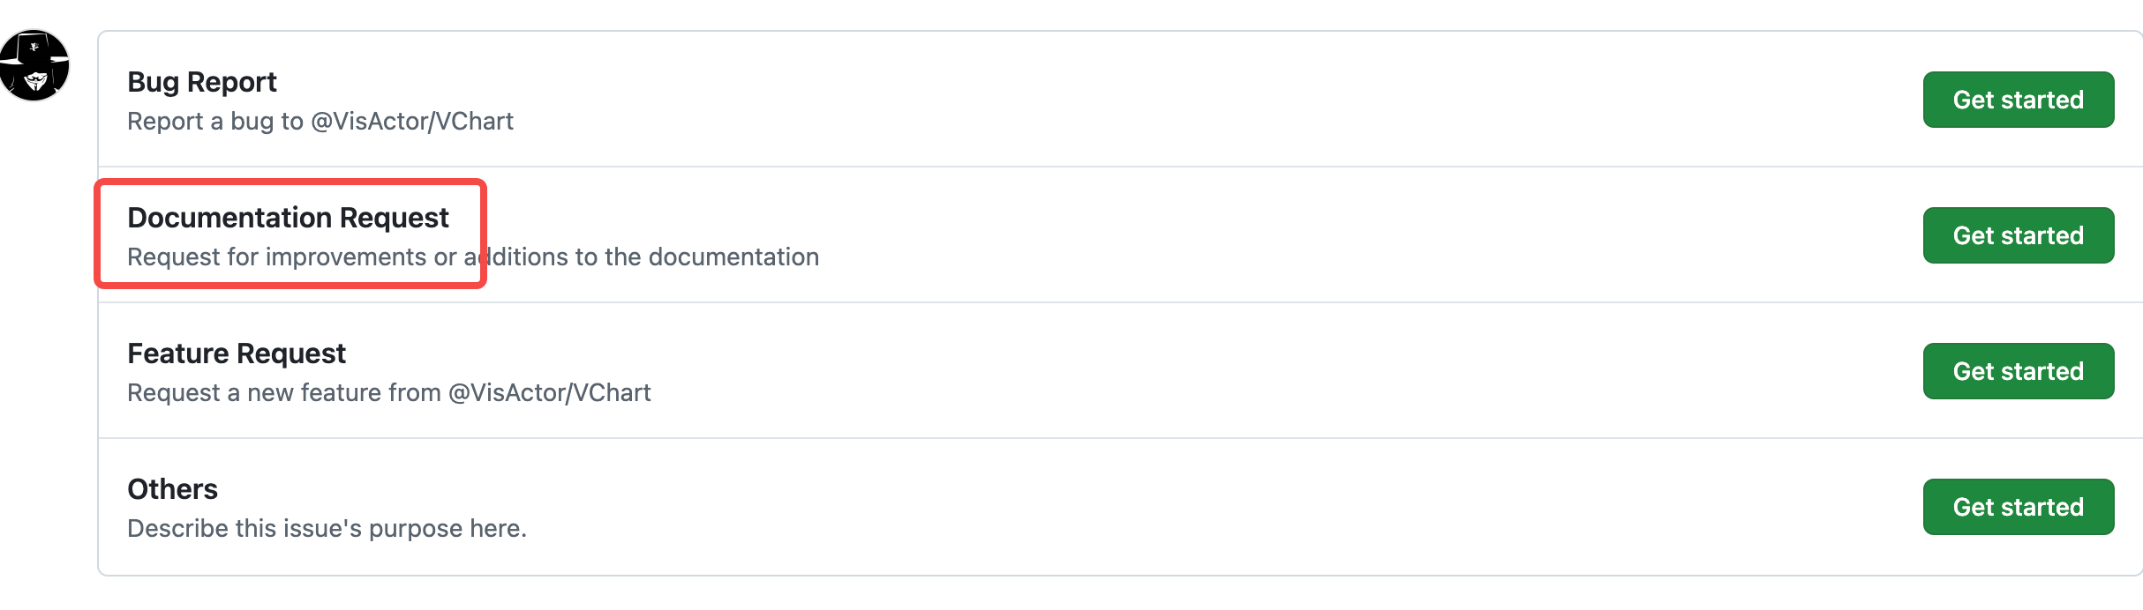Click the masked hat user avatar
The width and height of the screenshot is (2143, 610).
pyautogui.click(x=34, y=65)
